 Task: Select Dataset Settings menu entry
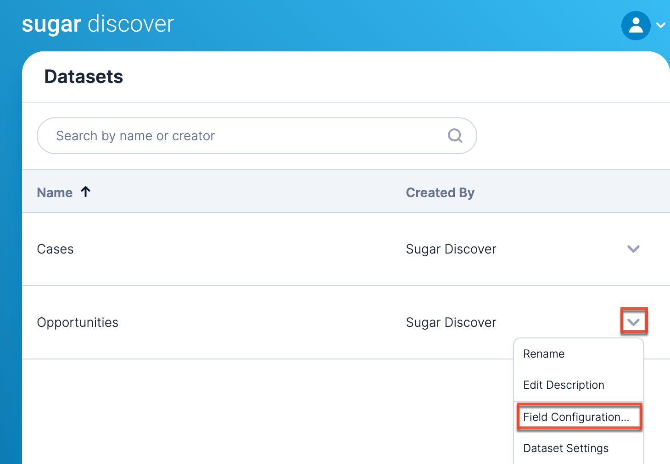point(566,448)
